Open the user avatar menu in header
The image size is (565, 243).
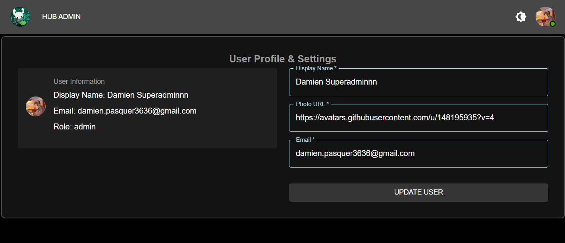(545, 16)
